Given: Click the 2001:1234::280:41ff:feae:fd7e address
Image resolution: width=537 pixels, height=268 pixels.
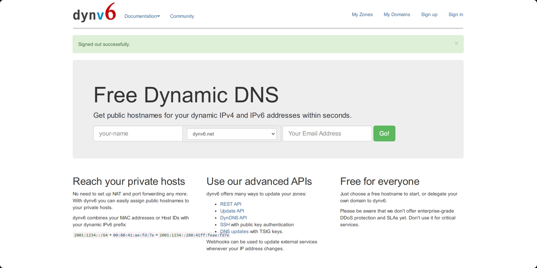Looking at the screenshot, I should pos(194,235).
